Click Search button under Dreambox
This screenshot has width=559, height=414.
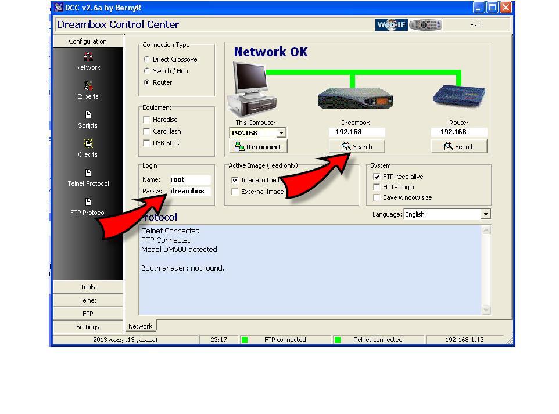coord(357,147)
